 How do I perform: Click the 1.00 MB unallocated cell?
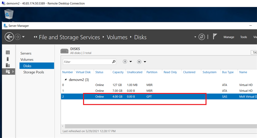(x=132, y=85)
